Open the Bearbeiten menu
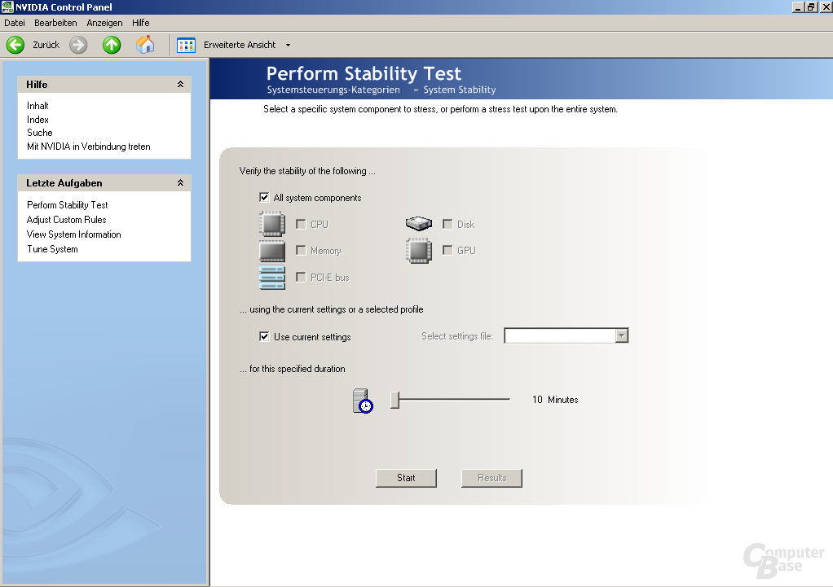The width and height of the screenshot is (833, 587). click(55, 23)
